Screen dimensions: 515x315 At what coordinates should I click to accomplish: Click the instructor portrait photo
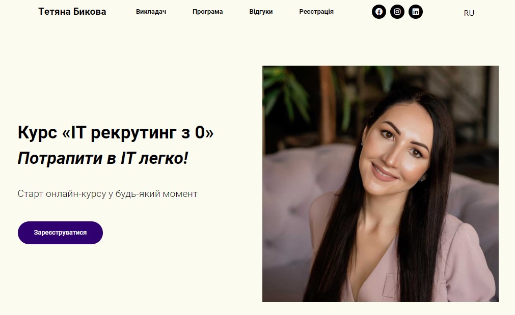click(x=381, y=184)
